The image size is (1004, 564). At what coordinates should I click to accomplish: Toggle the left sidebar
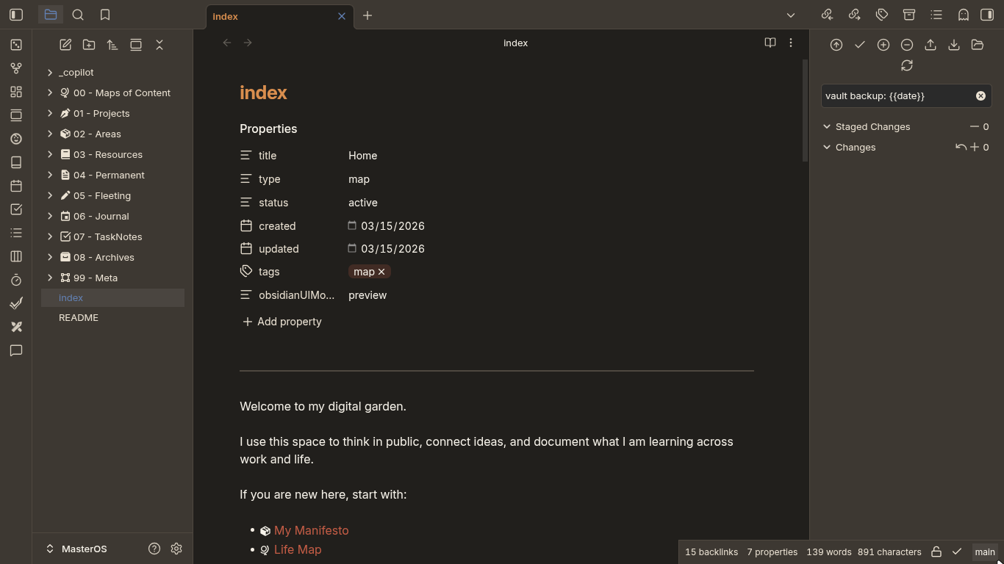tap(16, 15)
